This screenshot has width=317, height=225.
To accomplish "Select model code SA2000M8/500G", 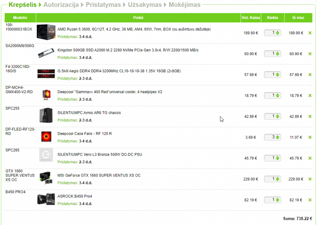I will coord(20,46).
